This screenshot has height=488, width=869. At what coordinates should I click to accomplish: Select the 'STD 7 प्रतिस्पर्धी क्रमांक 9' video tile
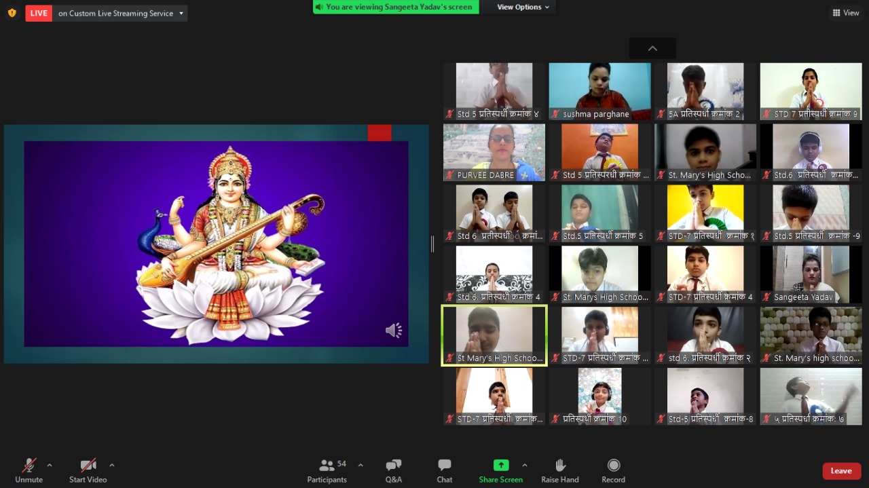coord(811,92)
